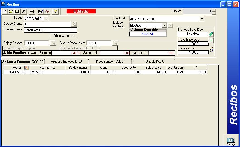Increase the Recibo number with up arrow
Viewport: 240px width, 147px height.
tap(214, 10)
